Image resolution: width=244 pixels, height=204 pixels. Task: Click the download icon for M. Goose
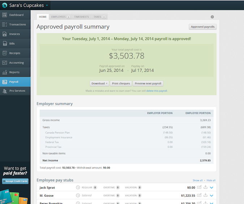[205, 195]
